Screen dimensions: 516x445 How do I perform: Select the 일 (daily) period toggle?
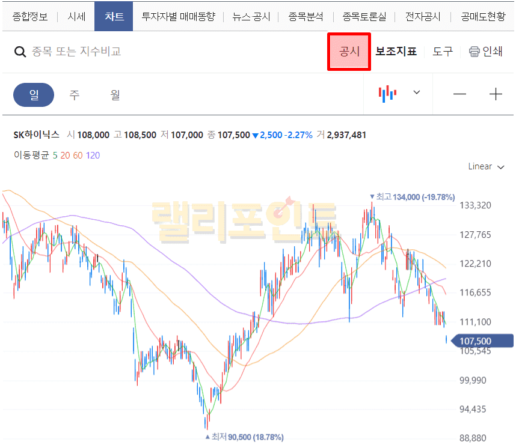[x=34, y=95]
